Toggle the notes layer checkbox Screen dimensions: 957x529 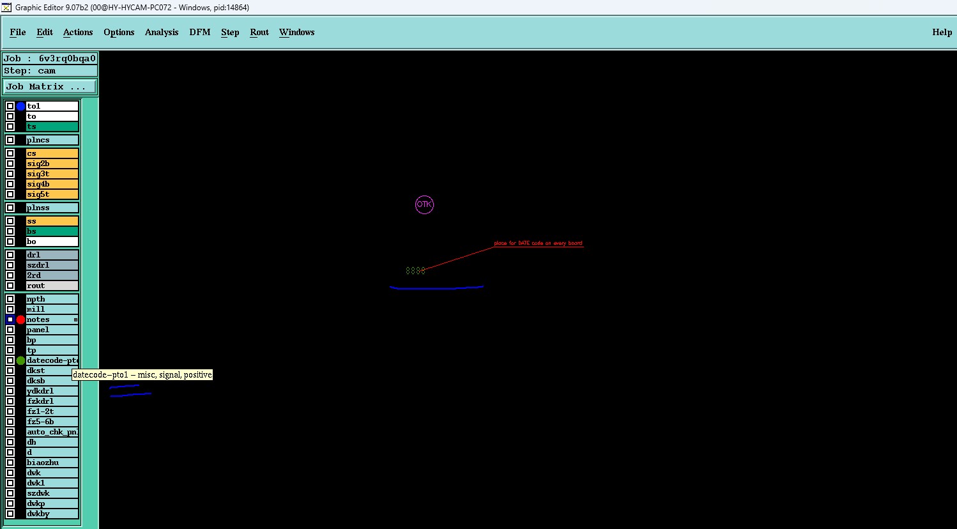coord(10,319)
